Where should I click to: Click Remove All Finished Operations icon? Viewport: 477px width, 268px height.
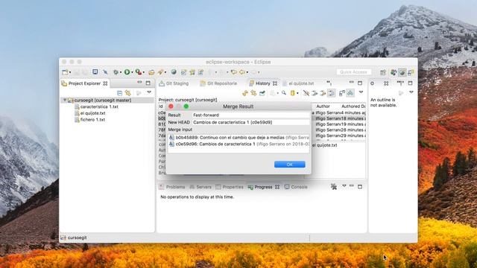(334, 187)
